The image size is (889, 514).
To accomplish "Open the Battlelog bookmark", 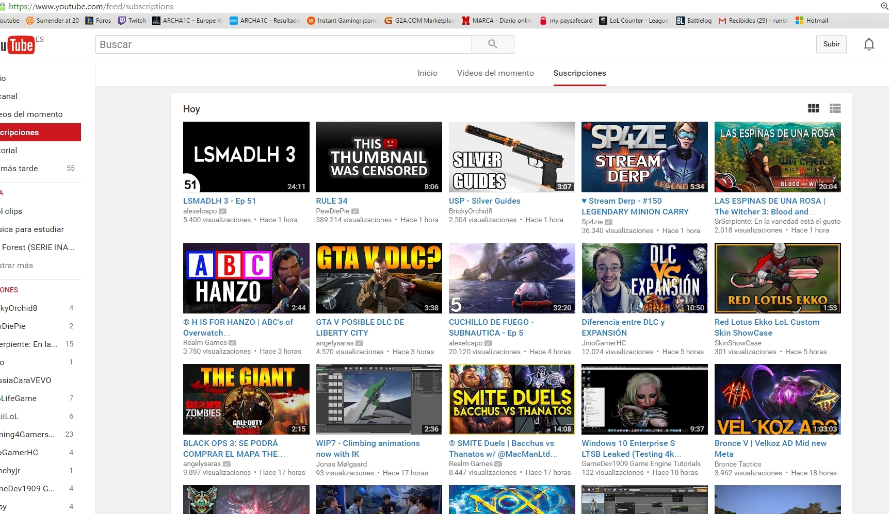I will [694, 21].
